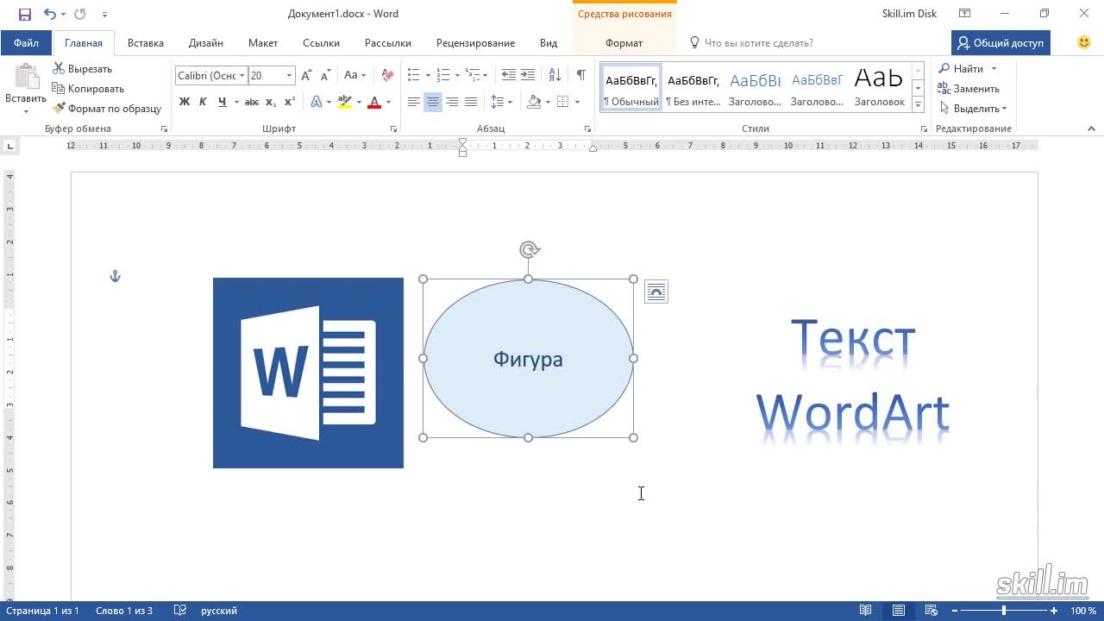
Task: Click bulleted list icon
Action: pos(414,76)
